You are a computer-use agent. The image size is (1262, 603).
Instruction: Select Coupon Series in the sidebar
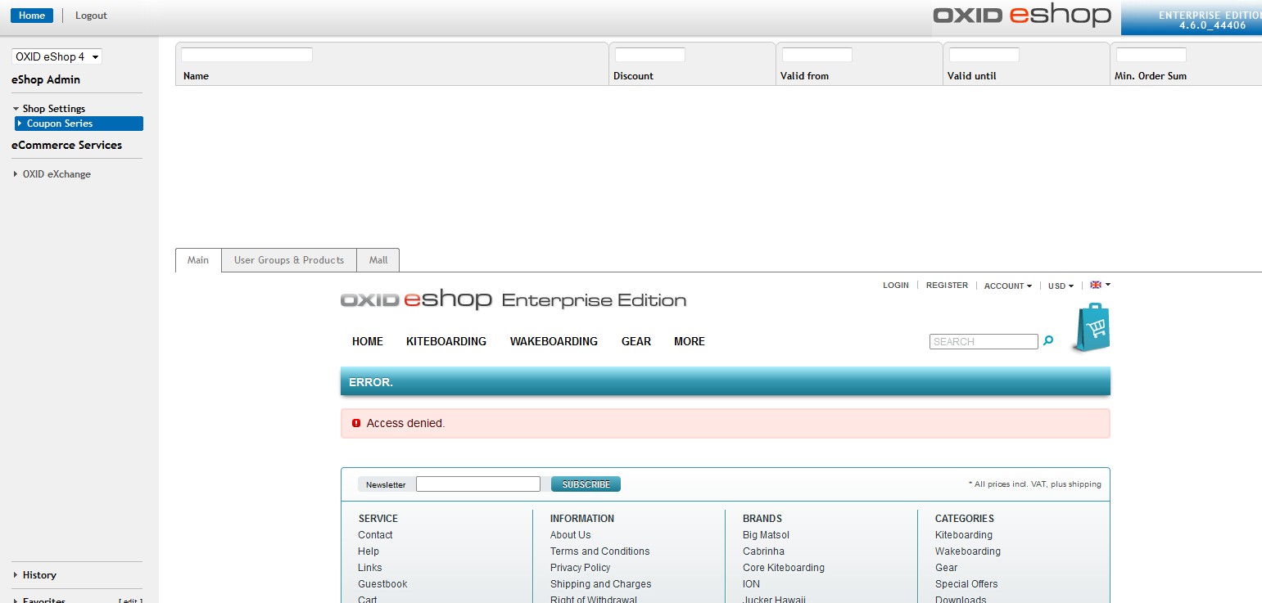(60, 124)
